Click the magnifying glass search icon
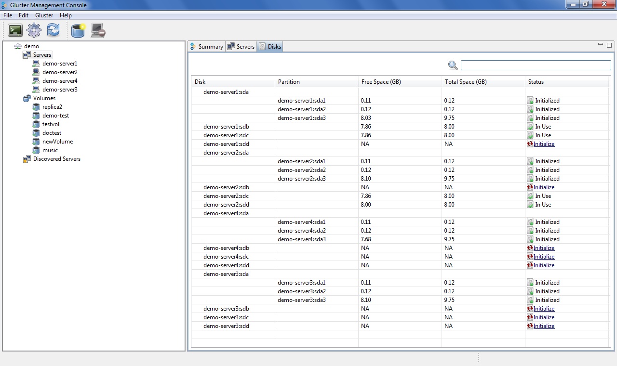The image size is (617, 366). (x=453, y=65)
